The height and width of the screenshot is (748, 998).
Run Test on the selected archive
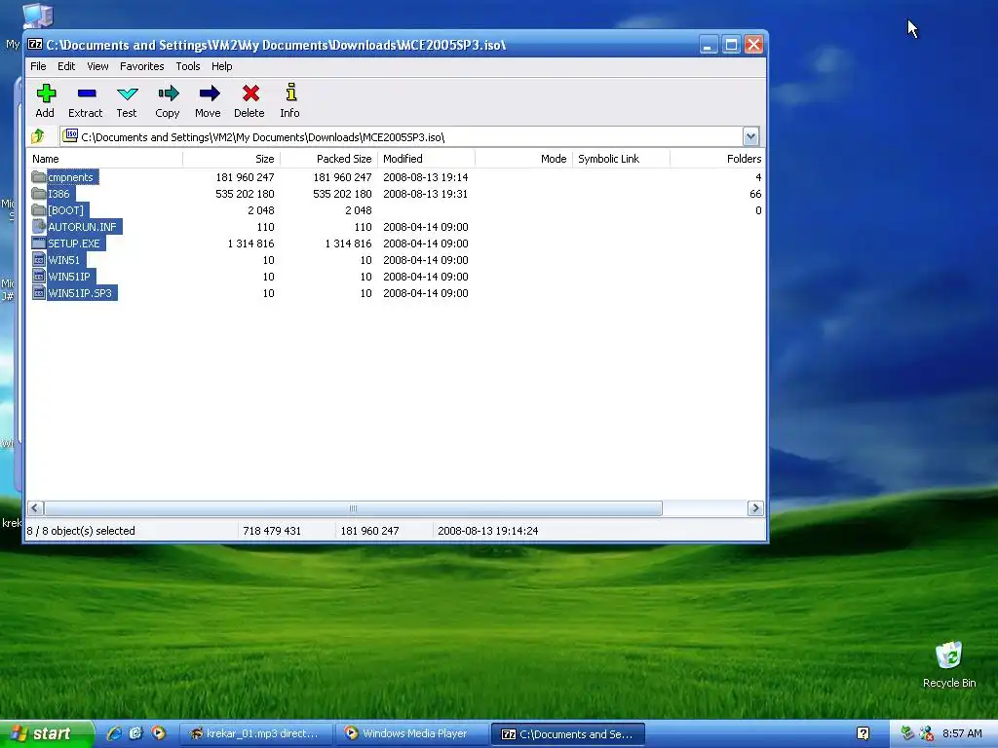pos(128,93)
